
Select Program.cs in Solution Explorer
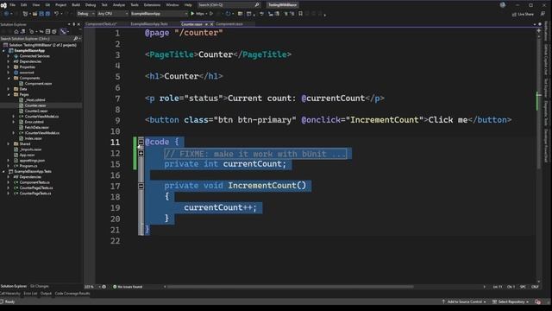coord(28,166)
